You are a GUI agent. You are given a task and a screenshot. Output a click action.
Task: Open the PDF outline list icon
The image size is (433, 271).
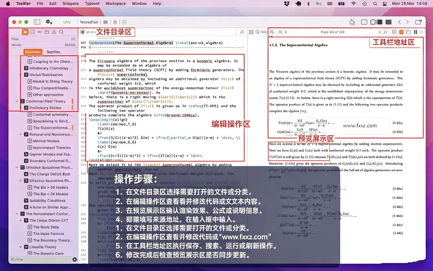pos(394,32)
